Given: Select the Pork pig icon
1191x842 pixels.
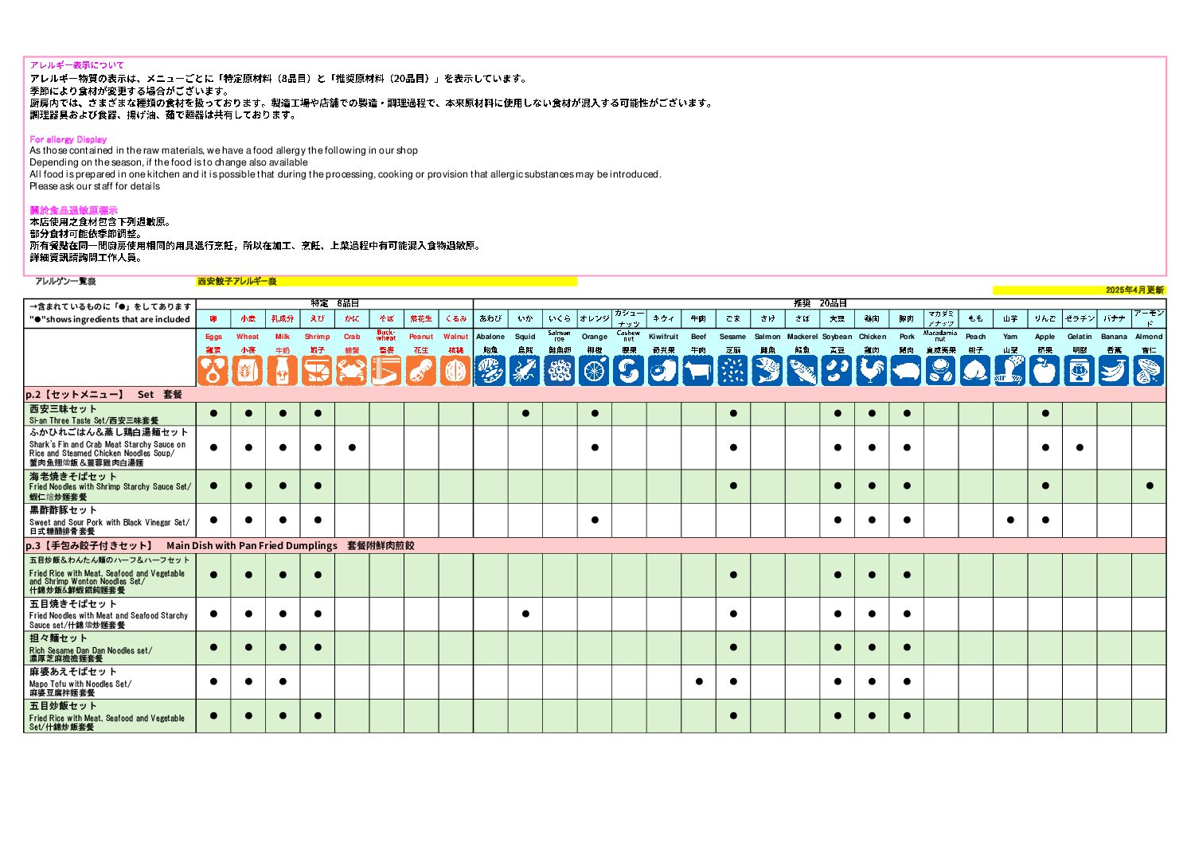Looking at the screenshot, I should [907, 371].
